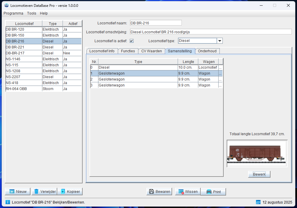Select DB BR-221 in locomotive list
The image size is (297, 208).
[44, 47]
